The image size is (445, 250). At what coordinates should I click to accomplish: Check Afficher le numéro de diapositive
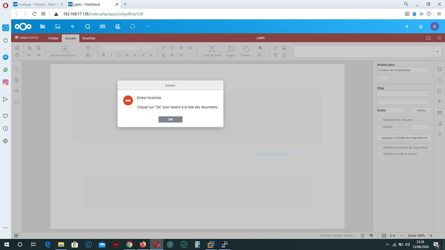(379, 147)
